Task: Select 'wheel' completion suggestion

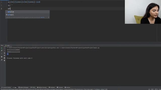Action: click(27, 15)
